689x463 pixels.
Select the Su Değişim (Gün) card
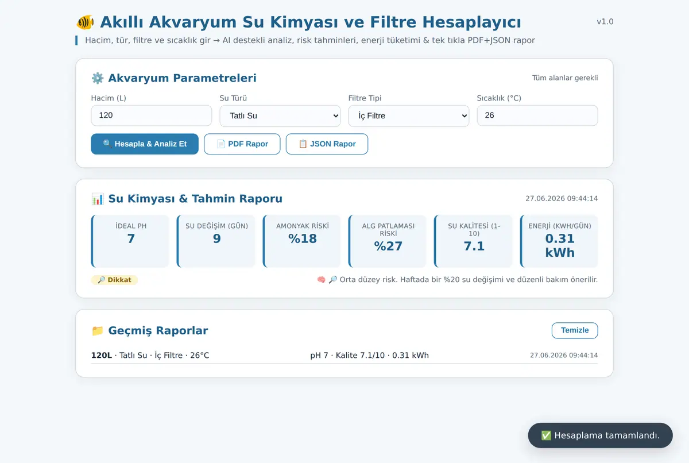216,241
